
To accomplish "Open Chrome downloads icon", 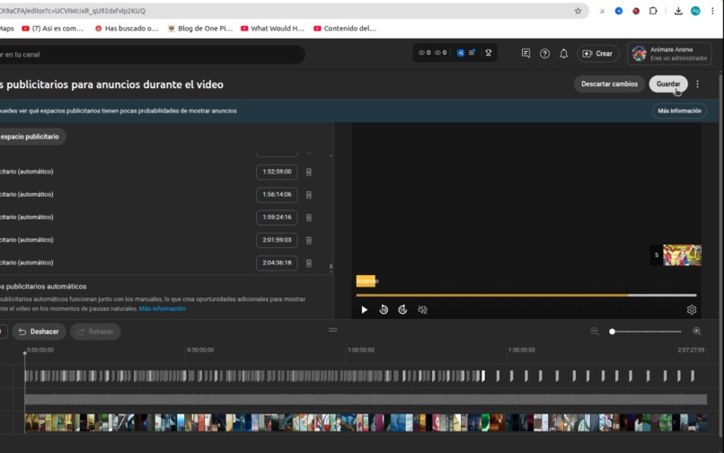I will tap(678, 11).
